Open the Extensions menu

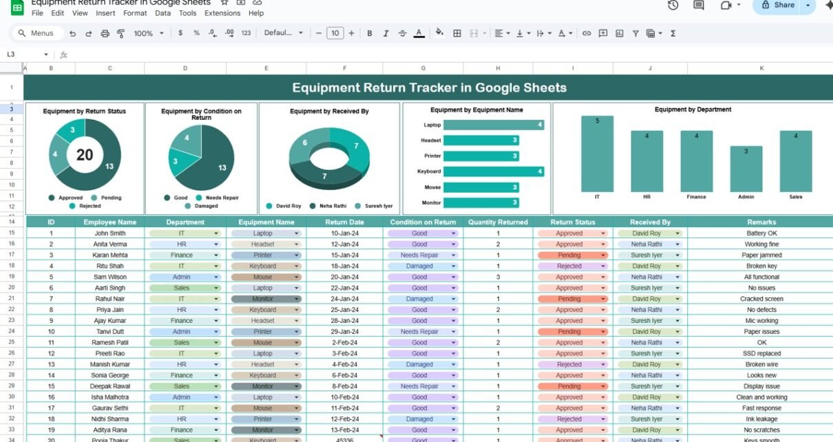[222, 13]
